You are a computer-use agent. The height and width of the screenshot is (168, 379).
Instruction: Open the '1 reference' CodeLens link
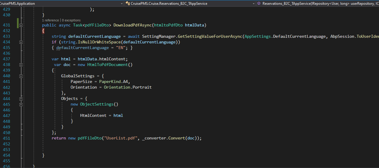[x=50, y=20]
